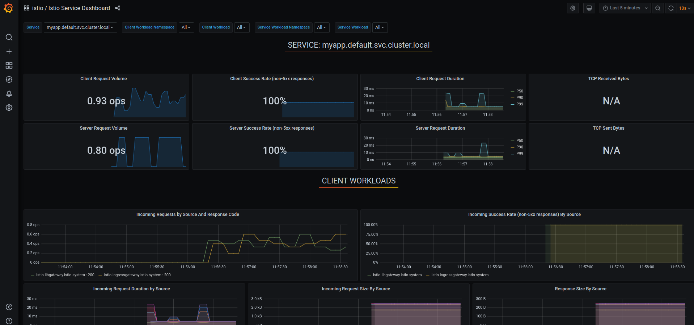Toggle P90 series in Client Request Duration

point(520,97)
